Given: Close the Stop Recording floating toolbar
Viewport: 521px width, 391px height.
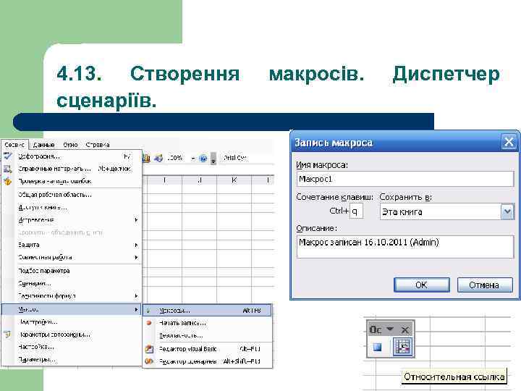Looking at the screenshot, I should [x=404, y=330].
